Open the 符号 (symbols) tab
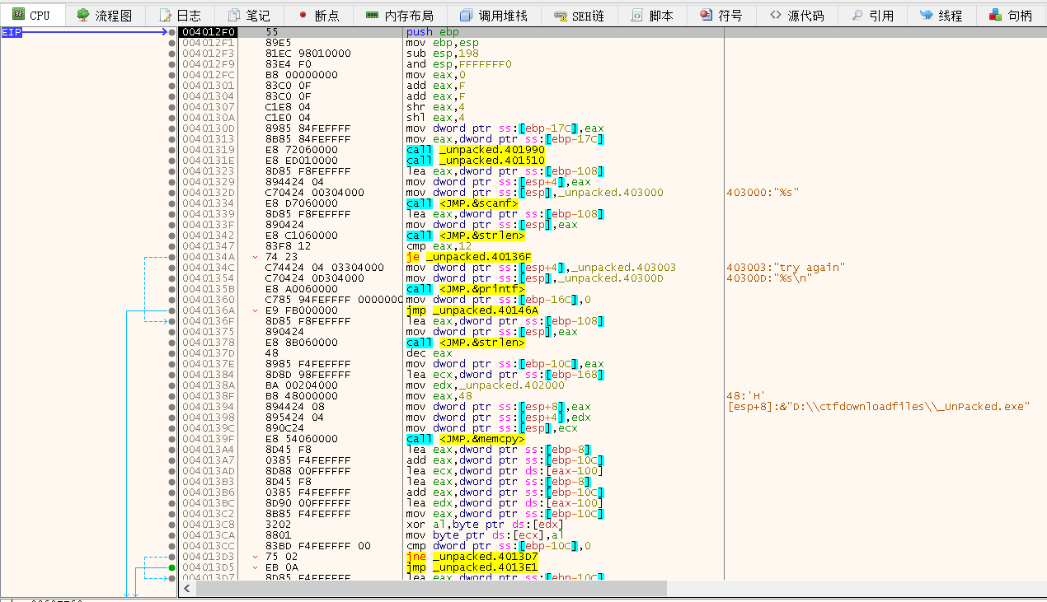Screen dimensions: 1047x602 (721, 15)
